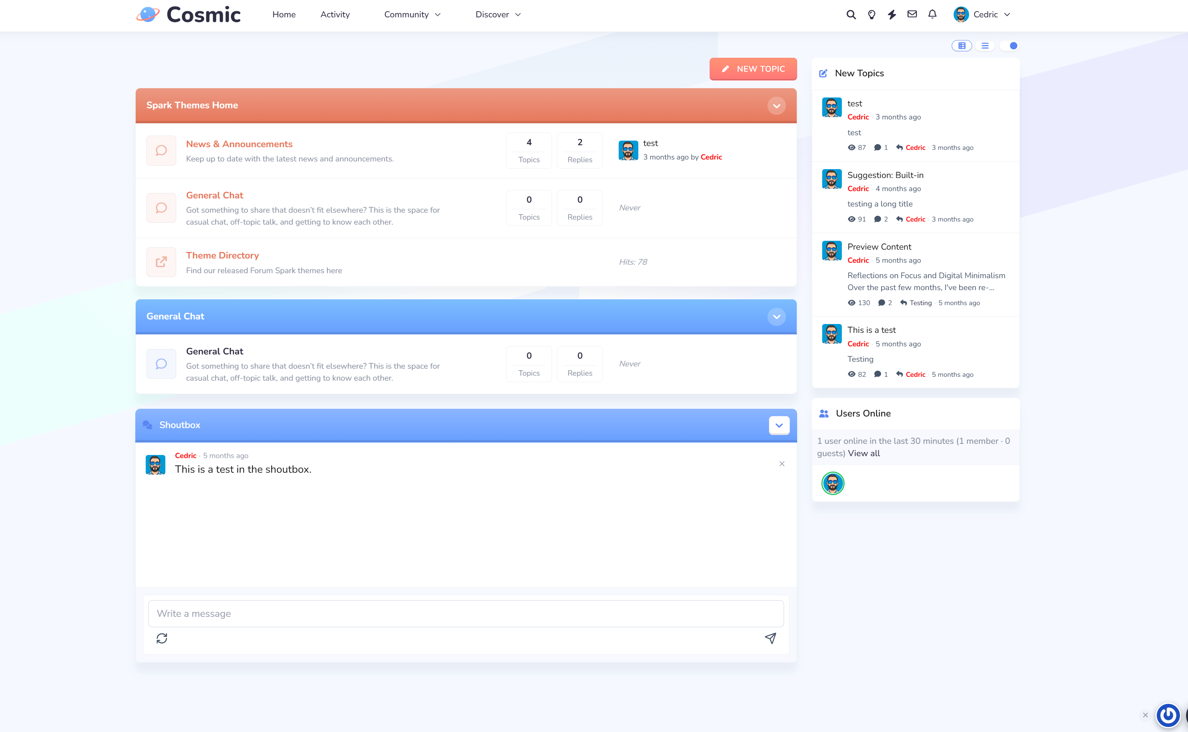Click the lightning bolt icon in header
The width and height of the screenshot is (1188, 732).
(x=892, y=15)
